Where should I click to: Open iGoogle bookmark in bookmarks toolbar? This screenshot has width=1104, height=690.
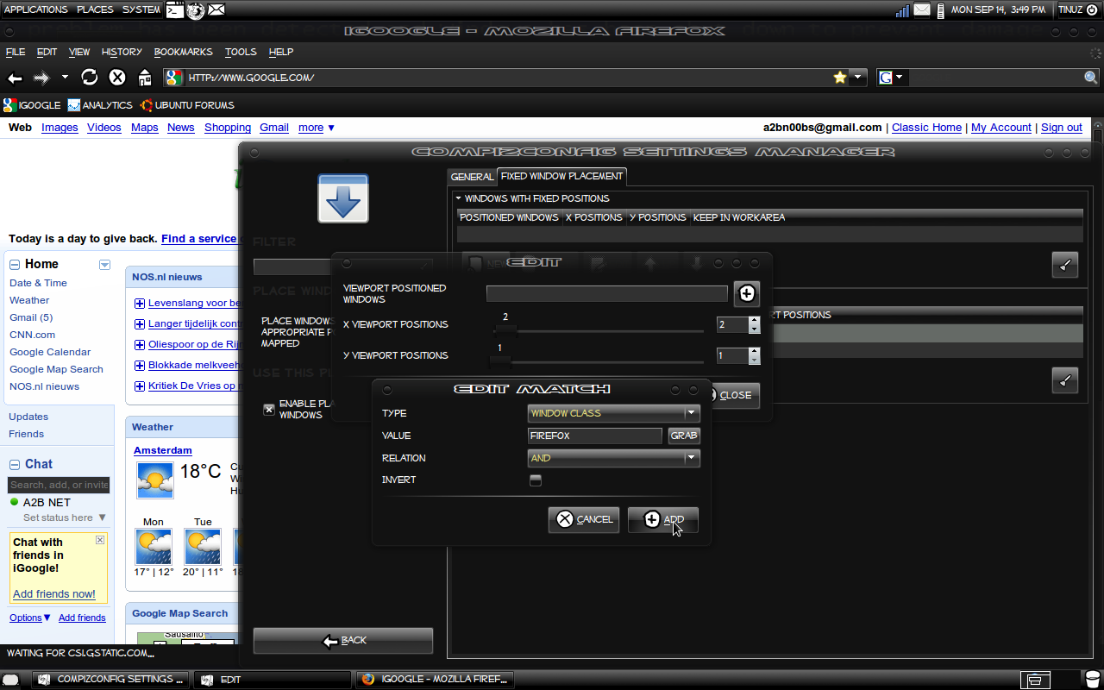[32, 105]
